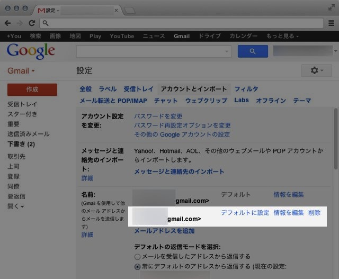This screenshot has height=279, width=339.
Task: Click the settings panel vertical scrollbar
Action: pos(335,139)
